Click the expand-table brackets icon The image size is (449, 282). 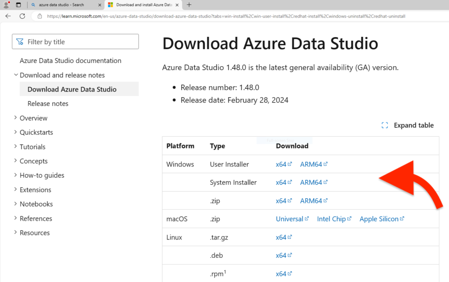coord(385,125)
